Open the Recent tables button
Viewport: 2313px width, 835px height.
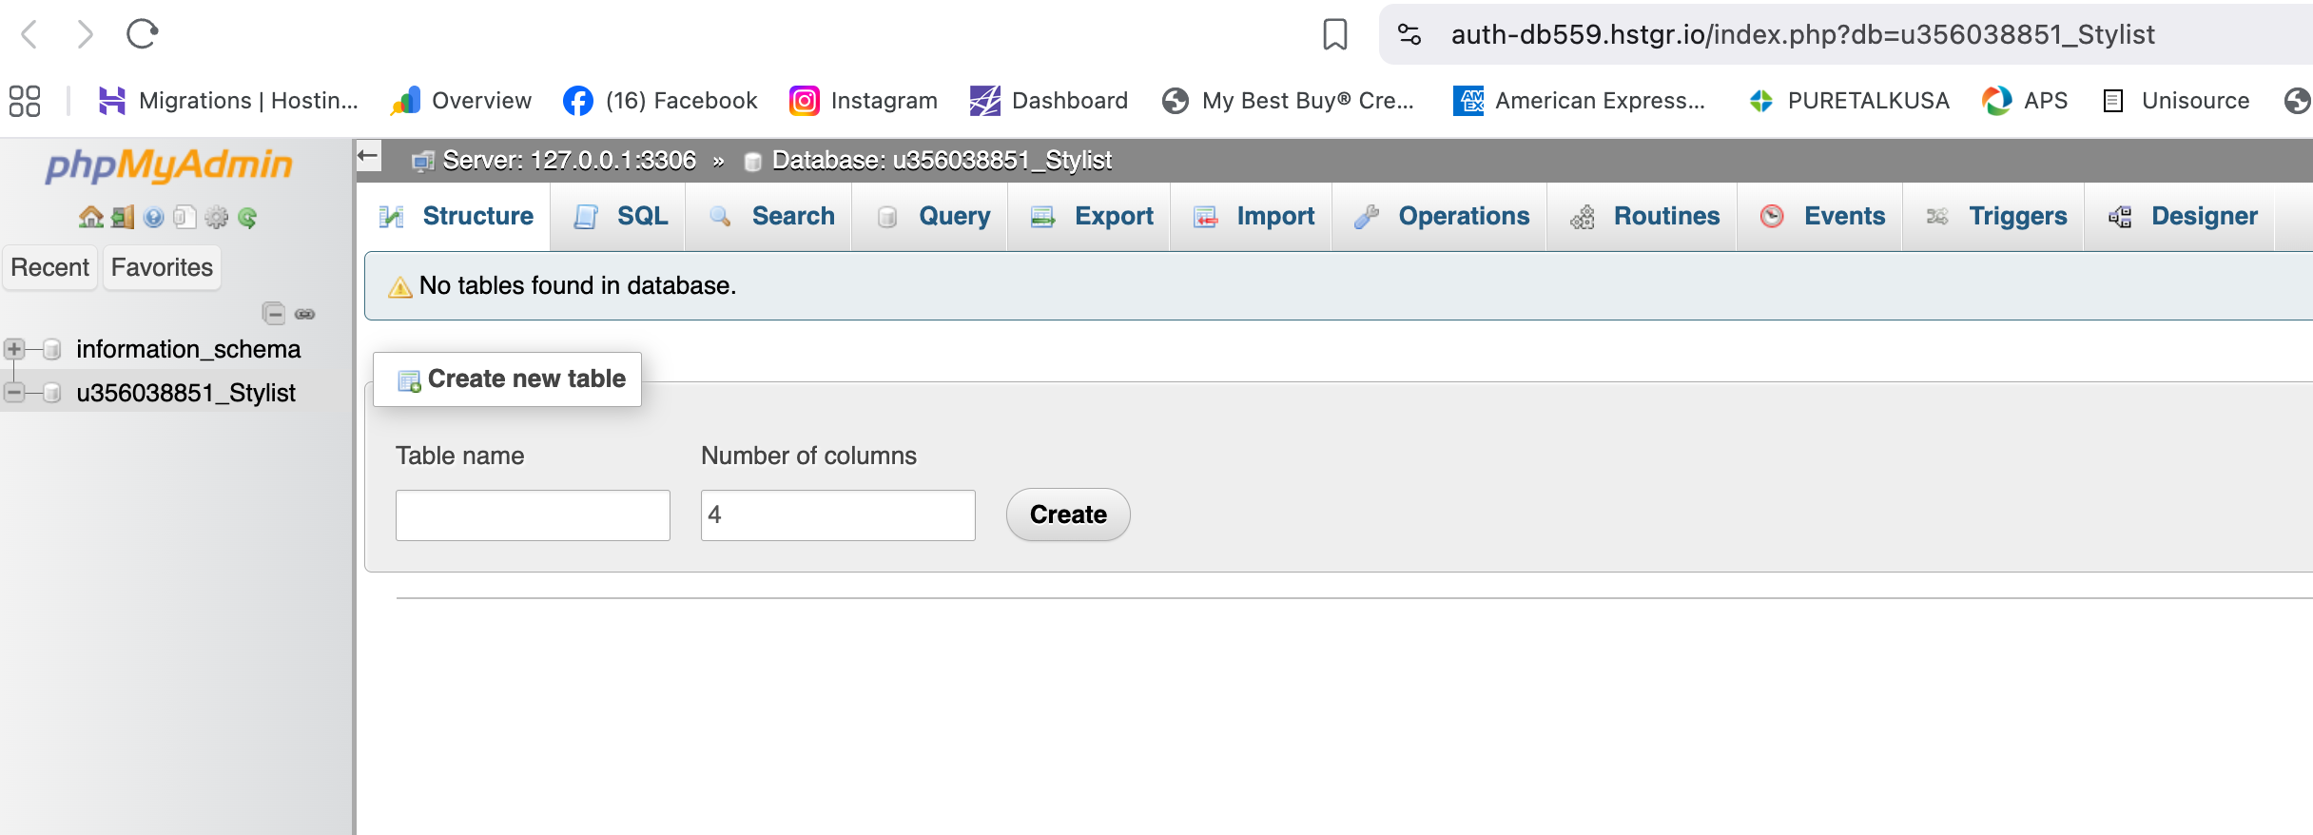49,268
